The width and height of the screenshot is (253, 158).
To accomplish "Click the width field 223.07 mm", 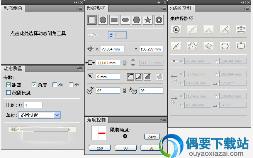I will 108,63.
